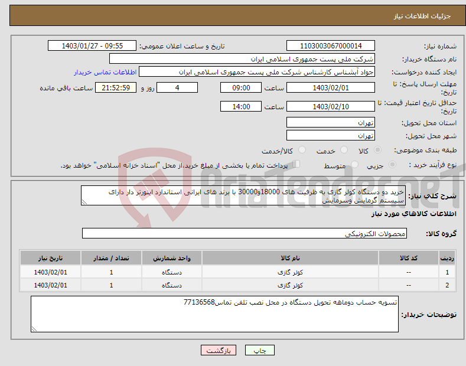Click quantity 1 in row 2

coord(111,285)
